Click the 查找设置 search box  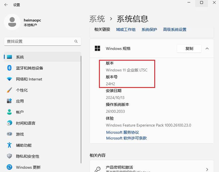pos(42,41)
